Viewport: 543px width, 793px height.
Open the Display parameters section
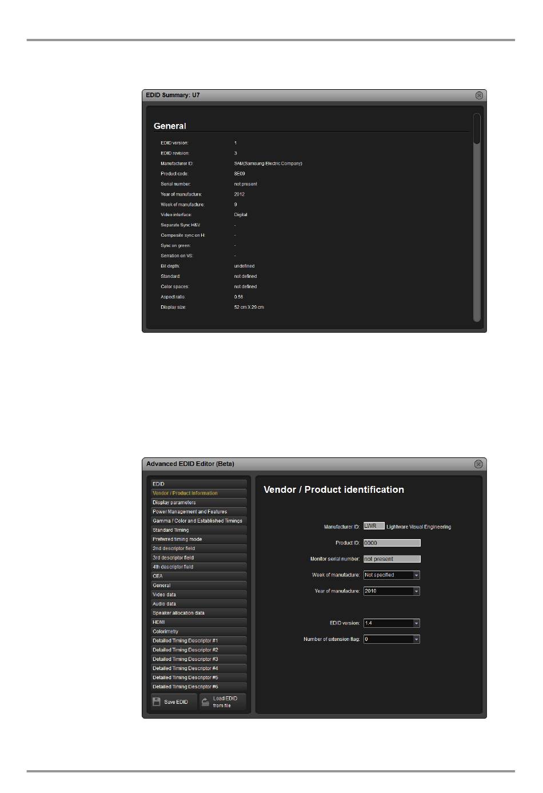coord(199,503)
